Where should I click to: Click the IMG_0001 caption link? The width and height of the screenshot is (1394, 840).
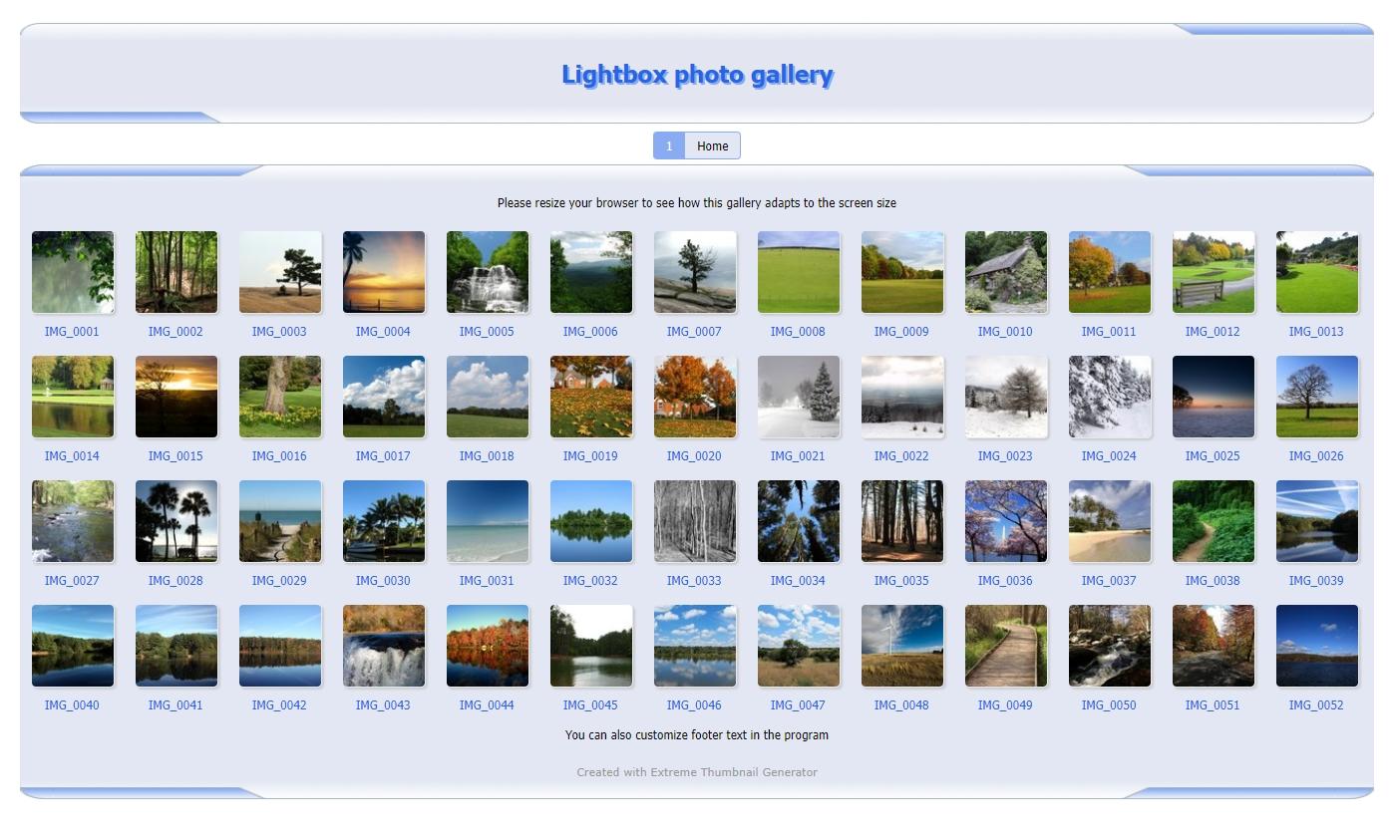[72, 332]
